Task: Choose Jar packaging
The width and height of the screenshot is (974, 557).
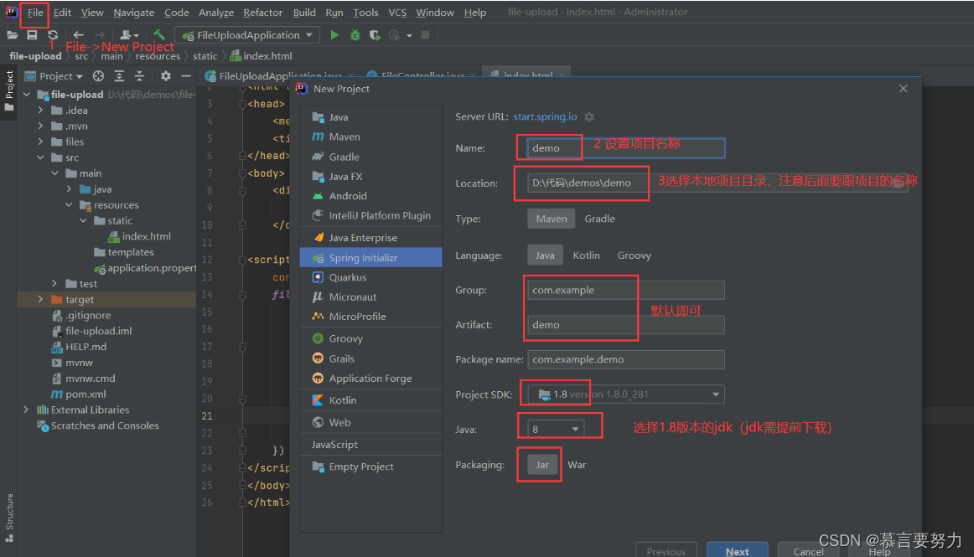Action: [x=542, y=465]
